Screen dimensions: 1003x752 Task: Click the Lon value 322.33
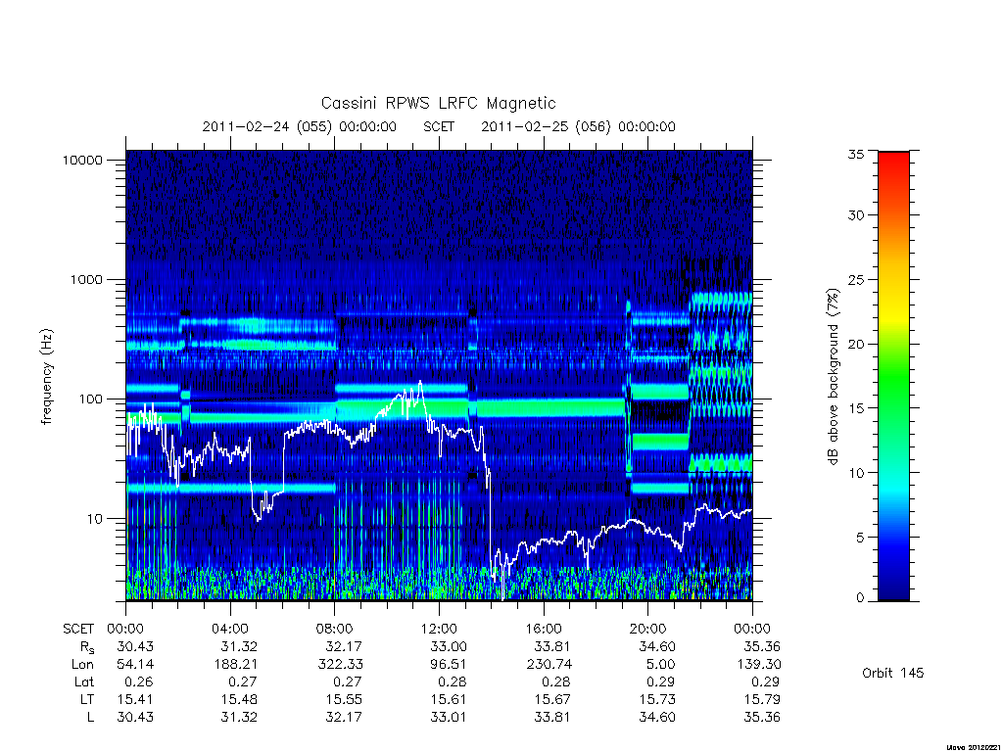coord(340,665)
